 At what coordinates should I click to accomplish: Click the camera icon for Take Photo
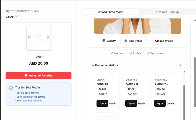click(125, 41)
